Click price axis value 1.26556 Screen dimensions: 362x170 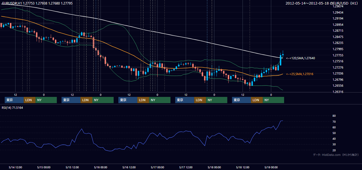338,86
